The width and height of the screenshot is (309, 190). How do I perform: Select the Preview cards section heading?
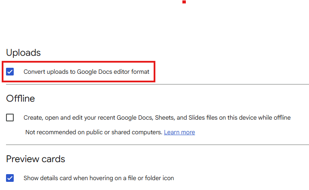click(x=36, y=159)
